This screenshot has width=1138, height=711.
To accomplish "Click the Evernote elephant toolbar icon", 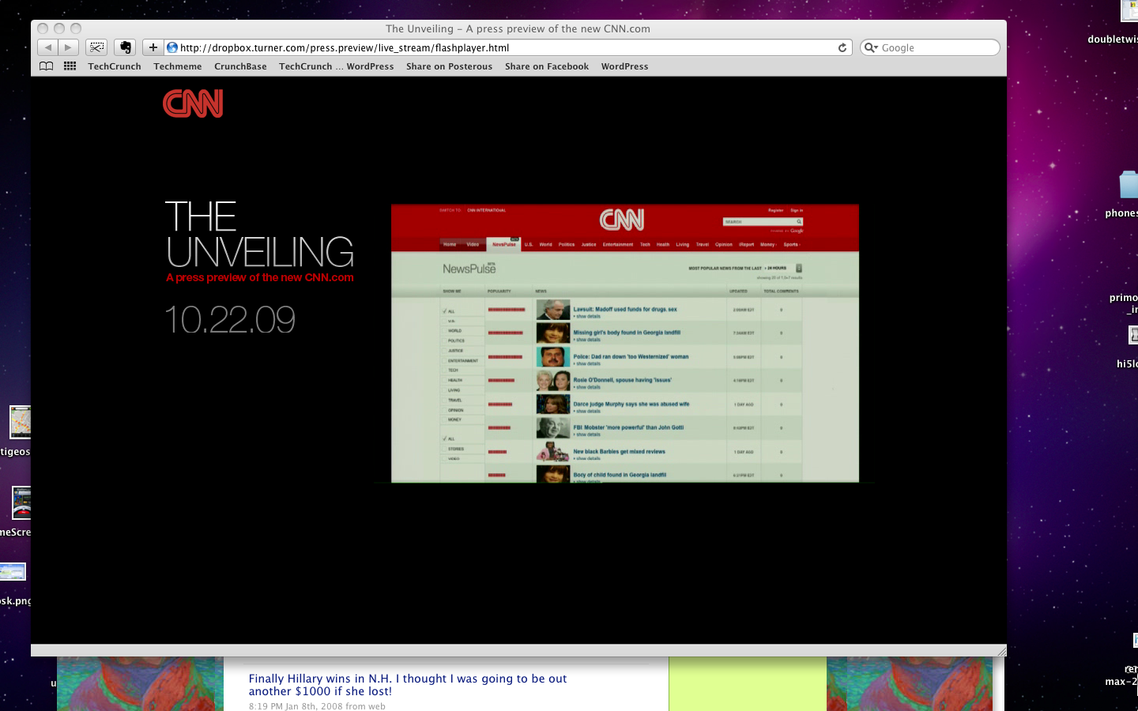I will coord(125,47).
